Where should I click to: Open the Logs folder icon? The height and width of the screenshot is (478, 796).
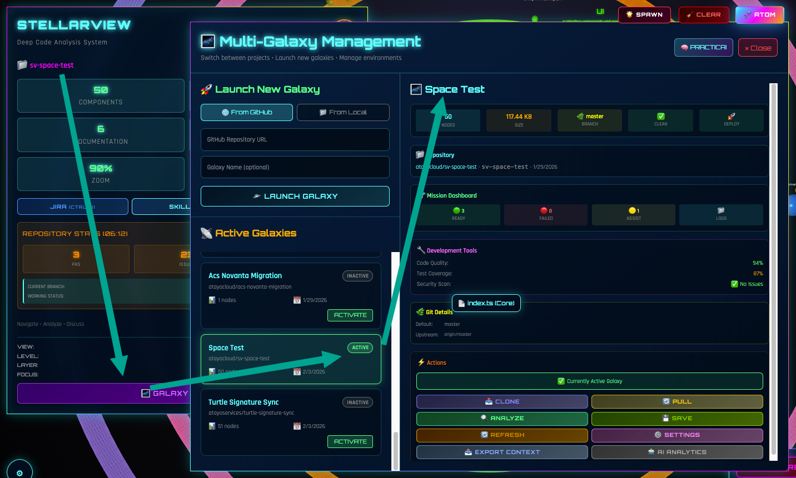click(721, 210)
